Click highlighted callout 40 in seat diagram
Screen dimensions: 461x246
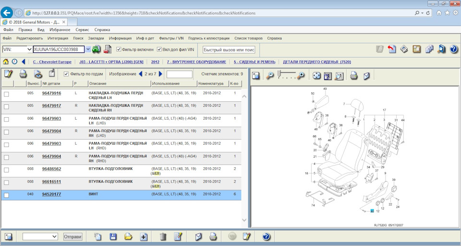372,211
